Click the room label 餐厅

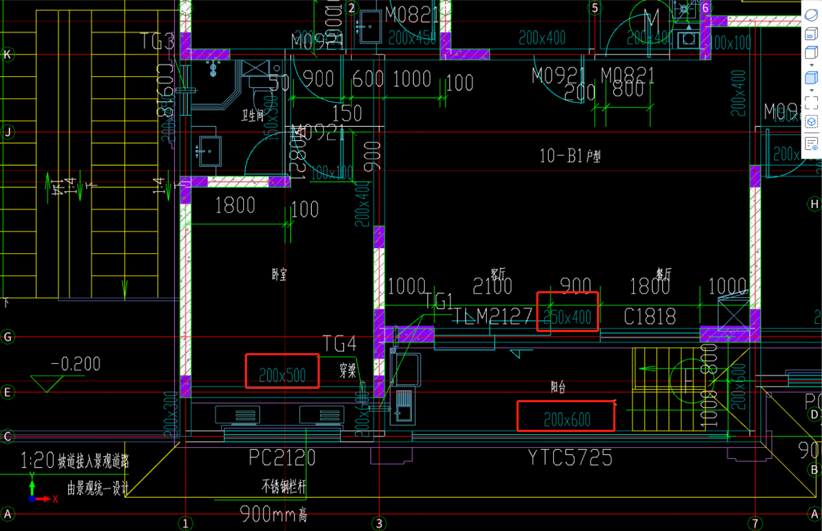(664, 273)
